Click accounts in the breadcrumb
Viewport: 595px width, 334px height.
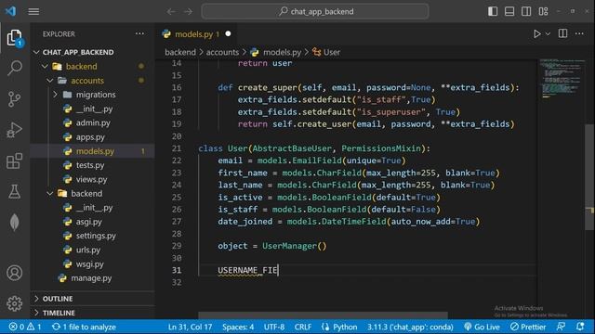(x=222, y=52)
